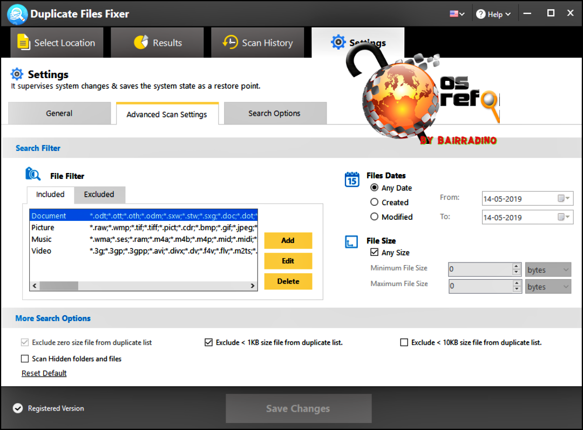Select the Created date radio button
This screenshot has width=583, height=430.
click(374, 202)
